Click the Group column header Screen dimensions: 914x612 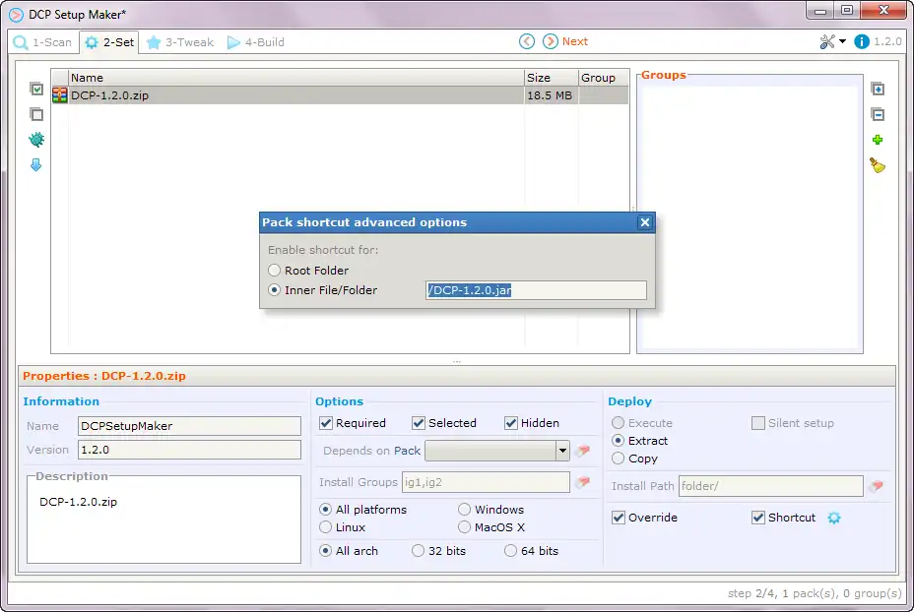[x=604, y=78]
